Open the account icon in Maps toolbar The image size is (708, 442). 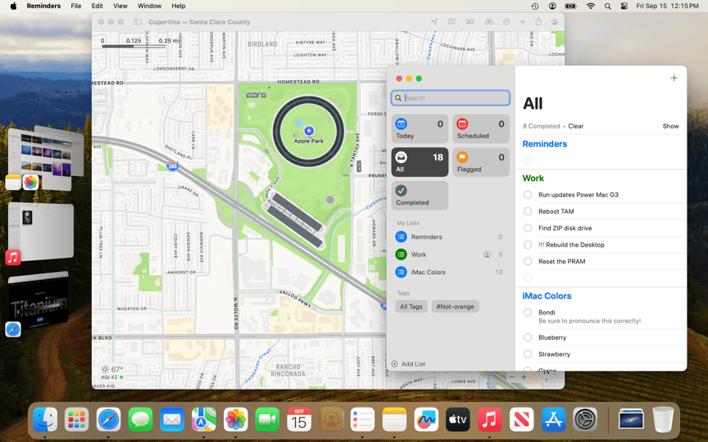tap(555, 21)
